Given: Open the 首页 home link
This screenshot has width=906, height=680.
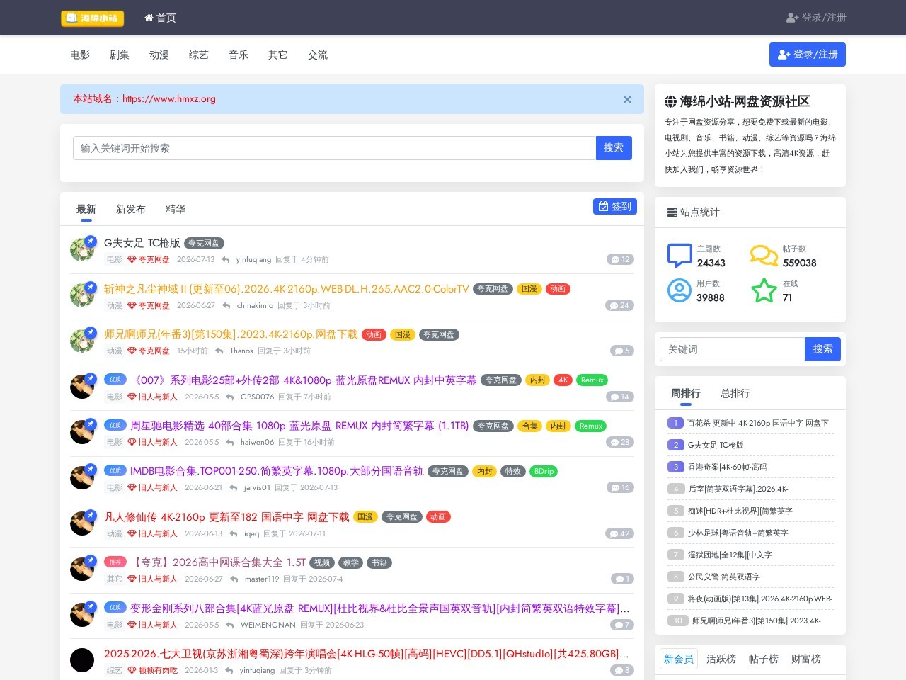Looking at the screenshot, I should pos(160,18).
